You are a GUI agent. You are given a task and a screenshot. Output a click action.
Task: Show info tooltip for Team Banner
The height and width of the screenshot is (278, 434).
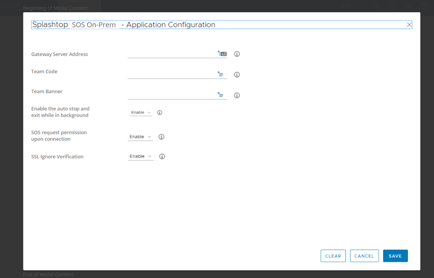coord(237,95)
